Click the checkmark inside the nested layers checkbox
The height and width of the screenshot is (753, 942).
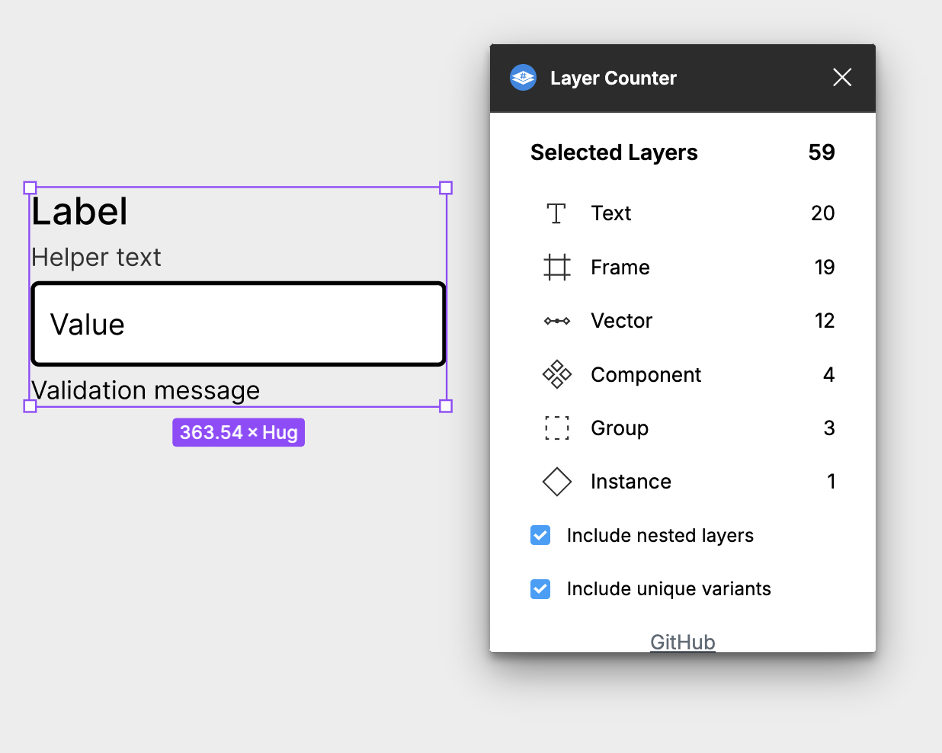(540, 535)
